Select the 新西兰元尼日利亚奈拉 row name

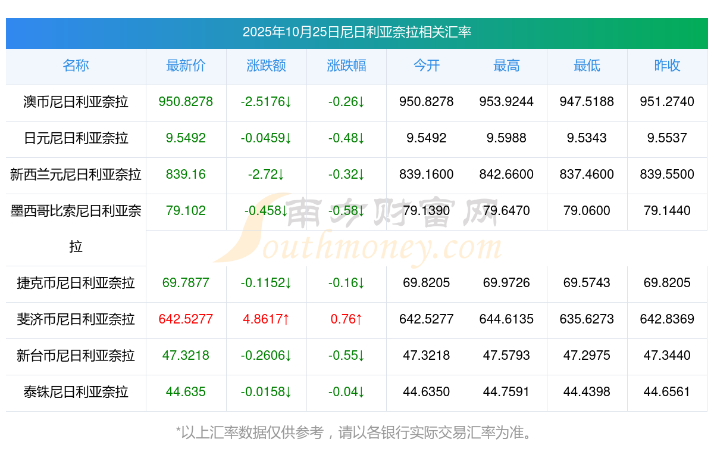76,175
